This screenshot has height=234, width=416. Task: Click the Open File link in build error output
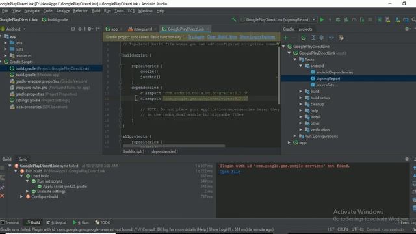click(x=229, y=172)
